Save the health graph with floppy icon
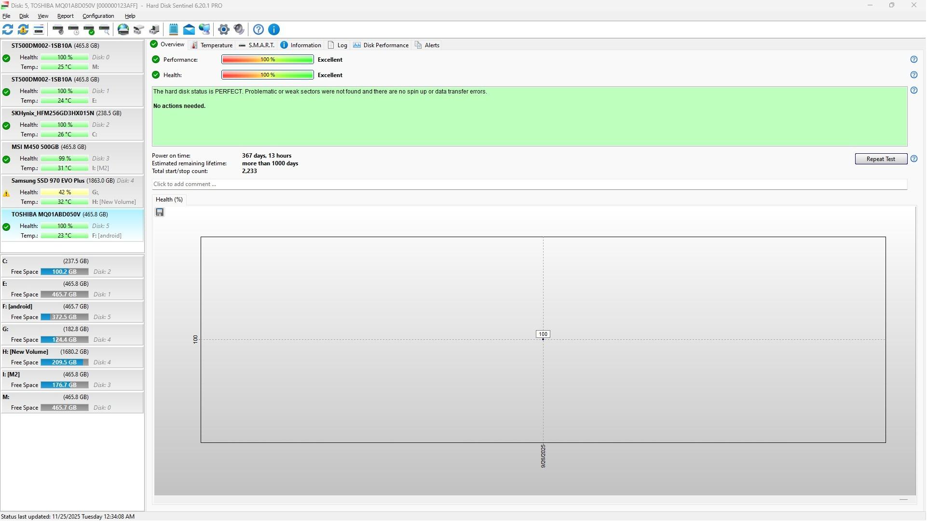Viewport: 927px width, 521px height. coord(160,213)
